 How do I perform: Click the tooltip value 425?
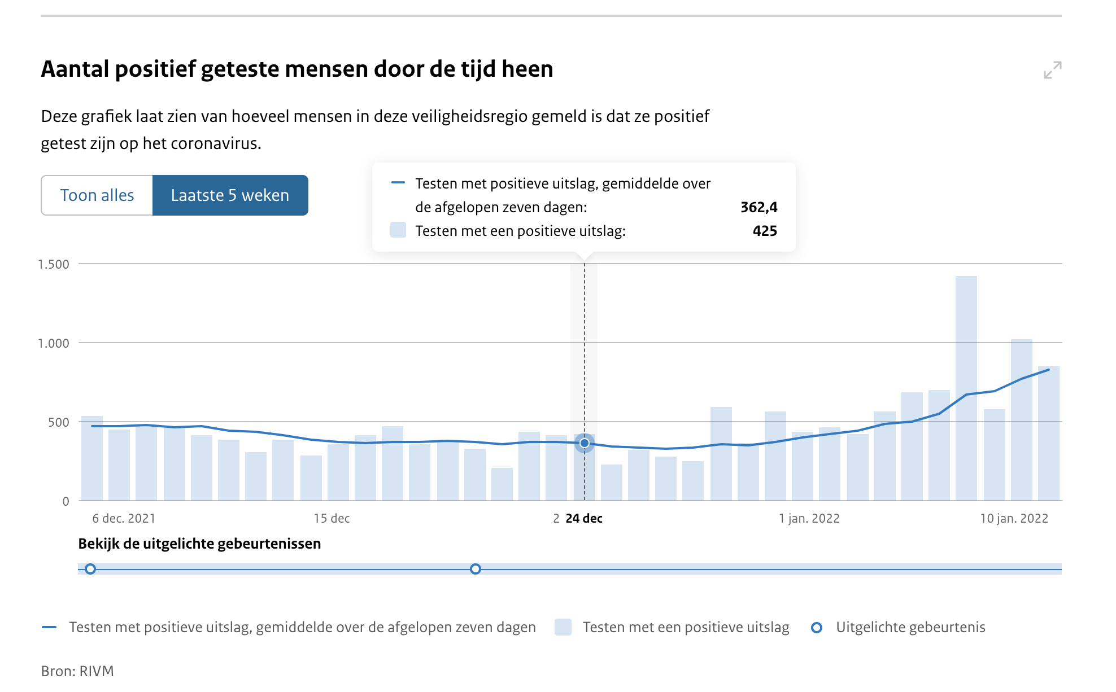(767, 231)
